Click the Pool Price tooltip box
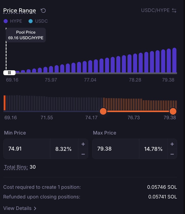185x214 pixels. (26, 35)
